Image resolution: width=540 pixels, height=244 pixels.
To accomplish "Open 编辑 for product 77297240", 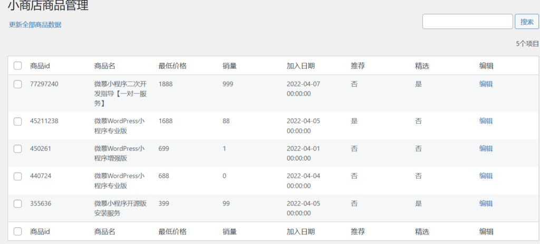I will (486, 84).
